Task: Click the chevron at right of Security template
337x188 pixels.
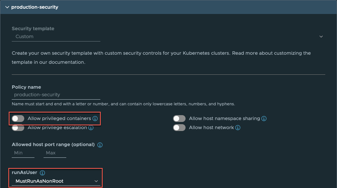Action: tap(321, 37)
